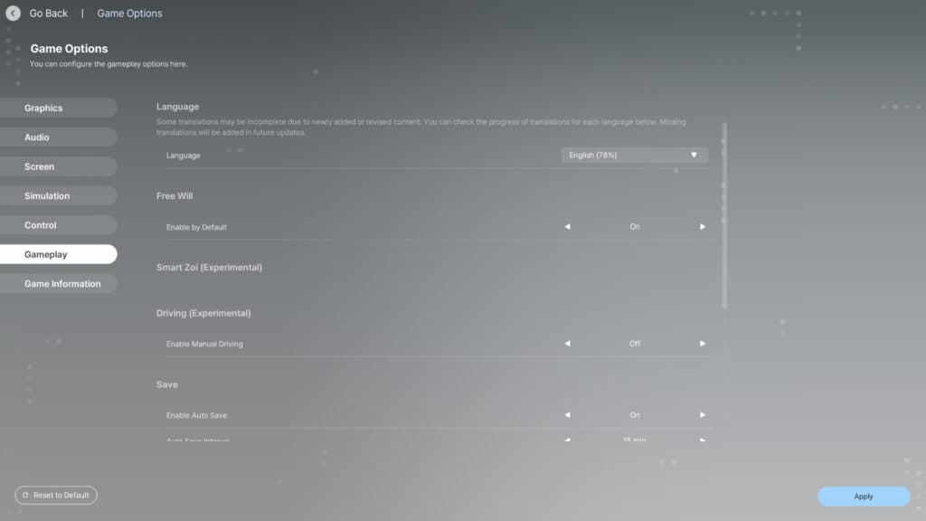Click the Language dropdown's triangle arrow icon
Screen dimensions: 926x521
click(x=694, y=155)
